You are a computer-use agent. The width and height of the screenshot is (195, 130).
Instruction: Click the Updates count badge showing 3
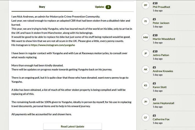click(108, 7)
